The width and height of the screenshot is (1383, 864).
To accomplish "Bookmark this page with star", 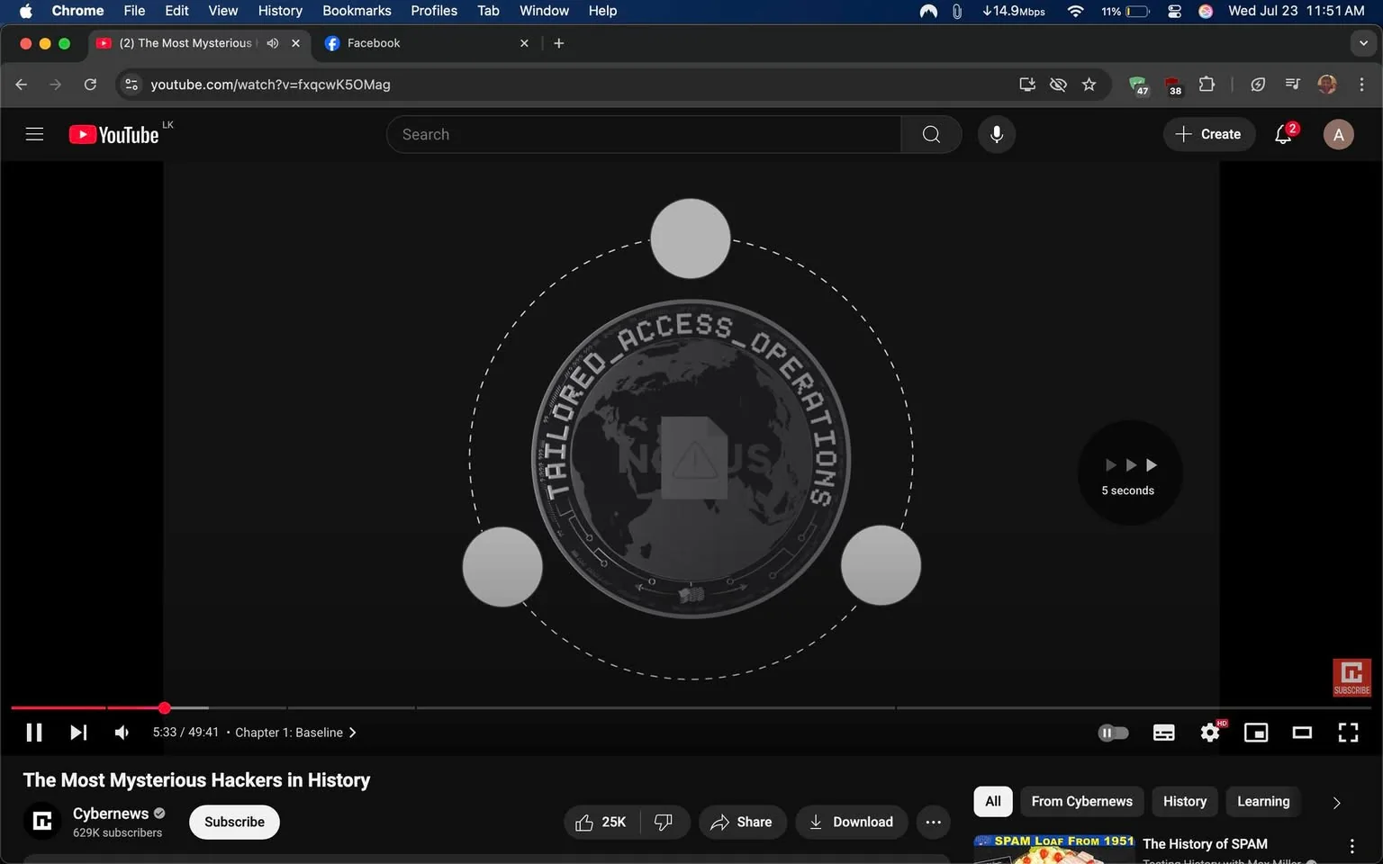I will tap(1089, 85).
